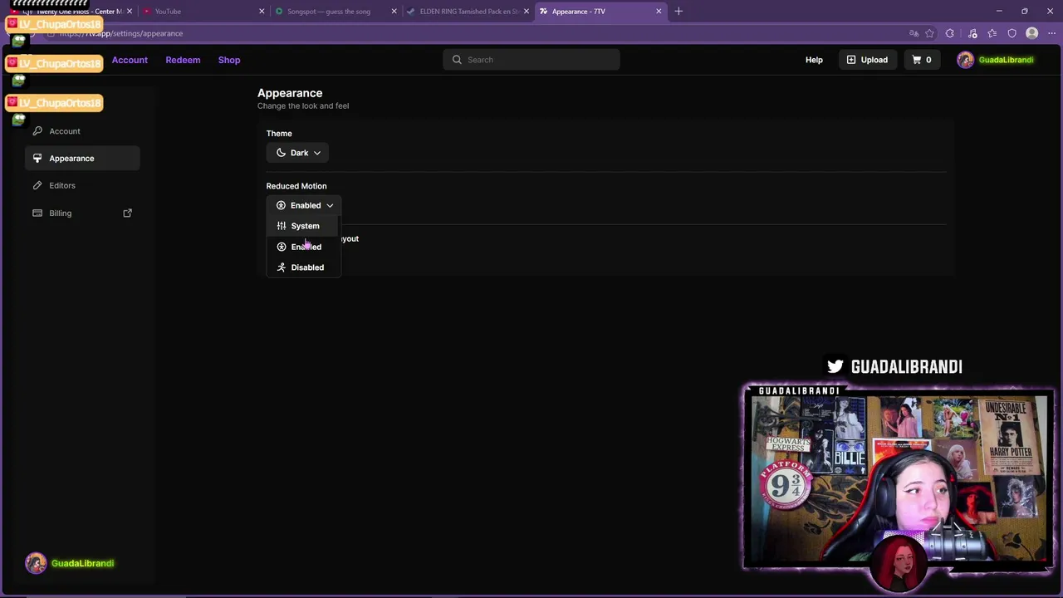Switch to the Songspot browser tab
This screenshot has height=598, width=1063.
(336, 12)
